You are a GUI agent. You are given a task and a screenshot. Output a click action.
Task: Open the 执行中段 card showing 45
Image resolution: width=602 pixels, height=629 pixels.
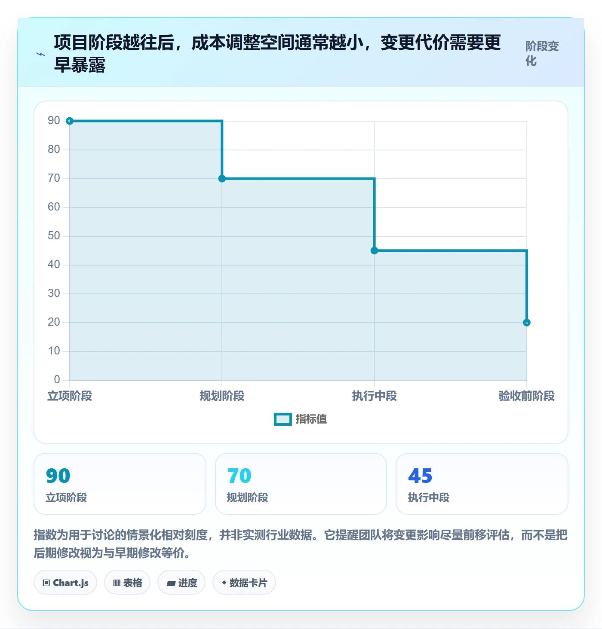[x=482, y=484]
